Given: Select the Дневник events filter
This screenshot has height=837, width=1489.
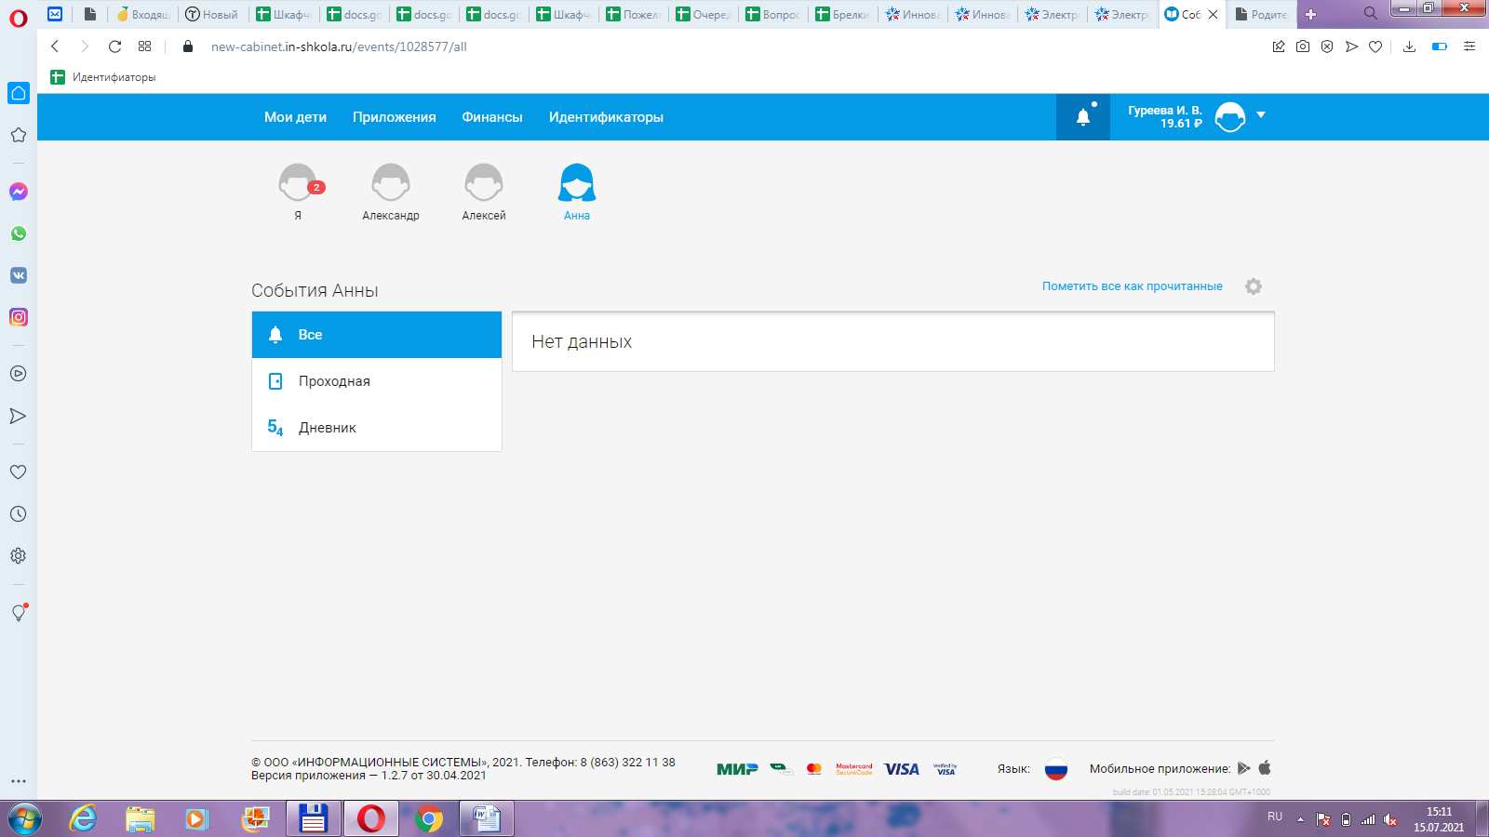Looking at the screenshot, I should 377,428.
